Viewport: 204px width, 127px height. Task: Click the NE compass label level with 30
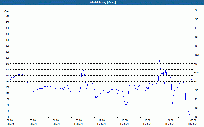(197, 108)
